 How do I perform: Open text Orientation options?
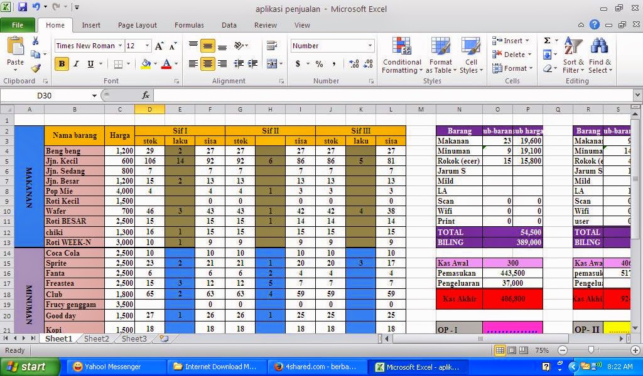pos(239,46)
